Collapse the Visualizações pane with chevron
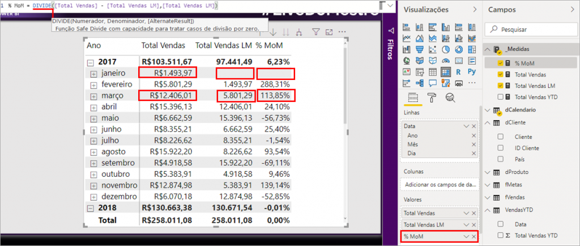Image resolution: width=580 pixels, height=246 pixels. tap(475, 10)
